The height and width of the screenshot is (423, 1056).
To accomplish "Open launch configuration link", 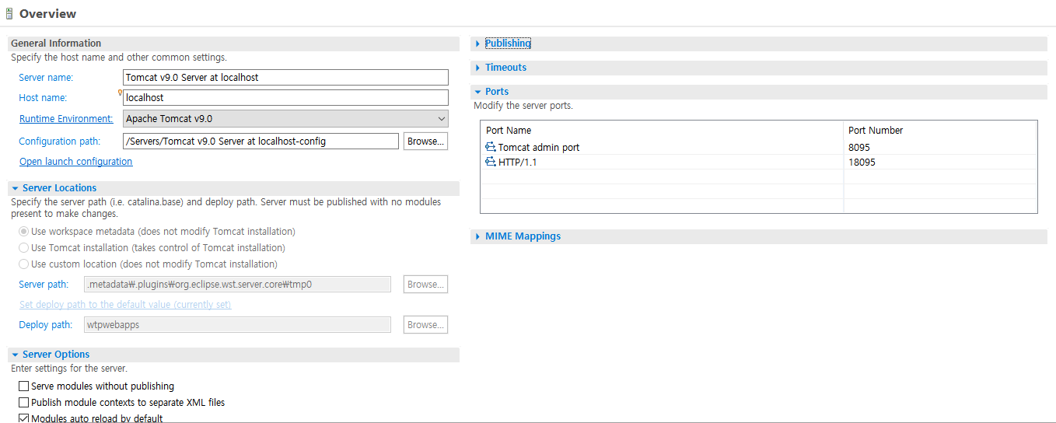I will click(76, 162).
